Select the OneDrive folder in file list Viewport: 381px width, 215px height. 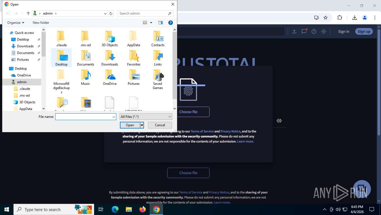click(x=110, y=77)
